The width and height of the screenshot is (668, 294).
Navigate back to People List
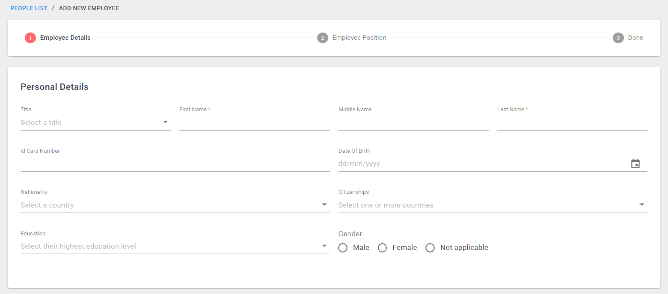(x=29, y=8)
